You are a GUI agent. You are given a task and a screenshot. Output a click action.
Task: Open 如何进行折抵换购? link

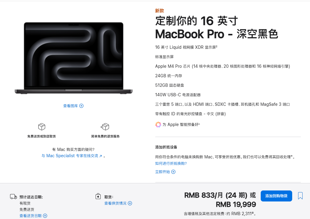coord(171,163)
